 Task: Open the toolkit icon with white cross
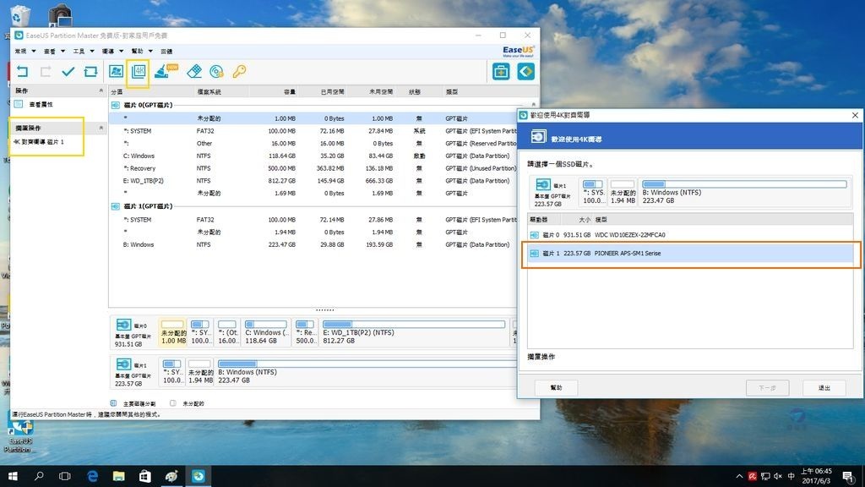(502, 72)
